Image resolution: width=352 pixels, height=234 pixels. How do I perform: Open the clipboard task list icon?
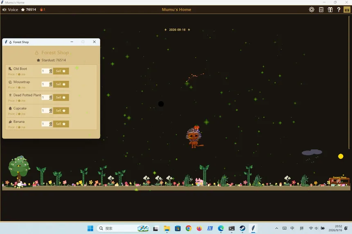point(321,10)
